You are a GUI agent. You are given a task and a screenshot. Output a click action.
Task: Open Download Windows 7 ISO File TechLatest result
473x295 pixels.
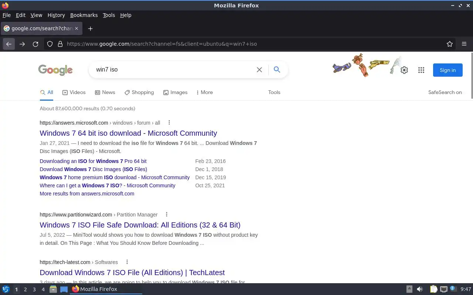pos(132,273)
